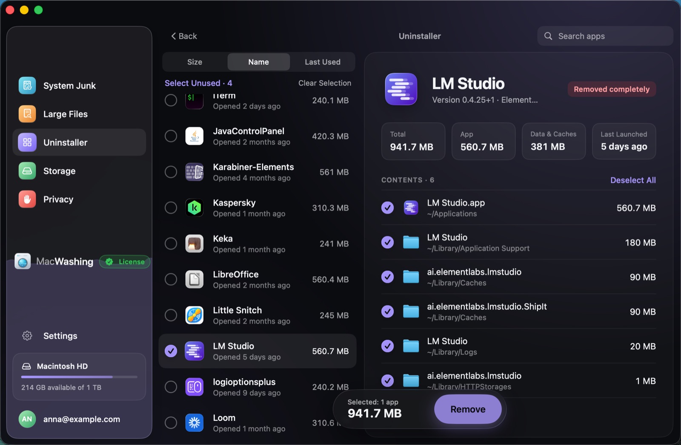
Task: Select the Karabiner-Elements checkbox
Action: click(x=171, y=172)
